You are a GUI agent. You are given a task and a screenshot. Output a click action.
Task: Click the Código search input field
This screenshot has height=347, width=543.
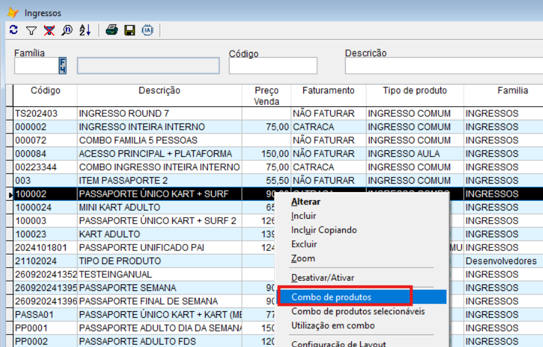[272, 66]
